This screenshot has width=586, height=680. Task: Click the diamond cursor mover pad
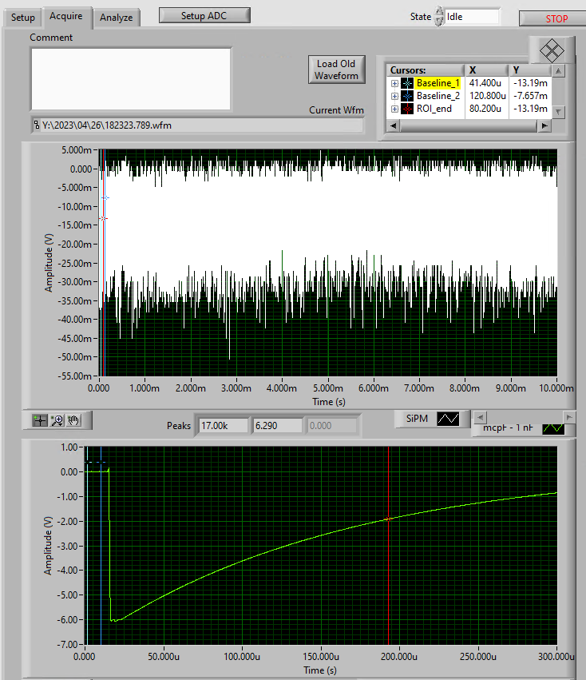click(551, 50)
